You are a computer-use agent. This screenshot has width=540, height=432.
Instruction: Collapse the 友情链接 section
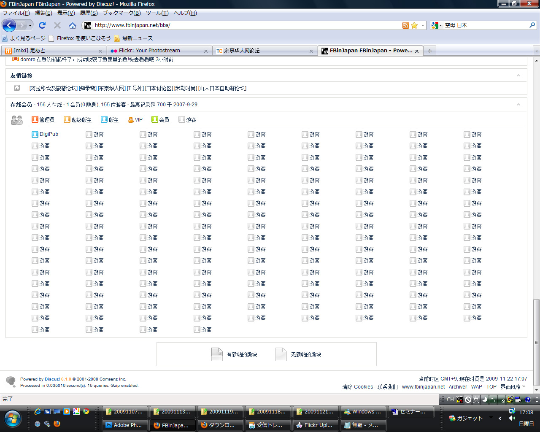click(518, 76)
